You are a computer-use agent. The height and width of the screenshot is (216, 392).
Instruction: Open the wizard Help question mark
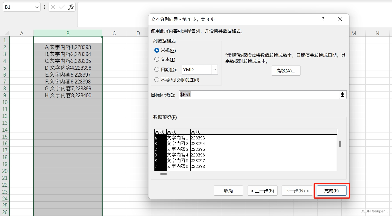(323, 19)
